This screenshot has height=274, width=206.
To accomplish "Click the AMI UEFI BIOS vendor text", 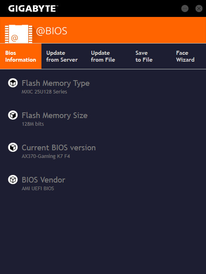I will [x=38, y=189].
